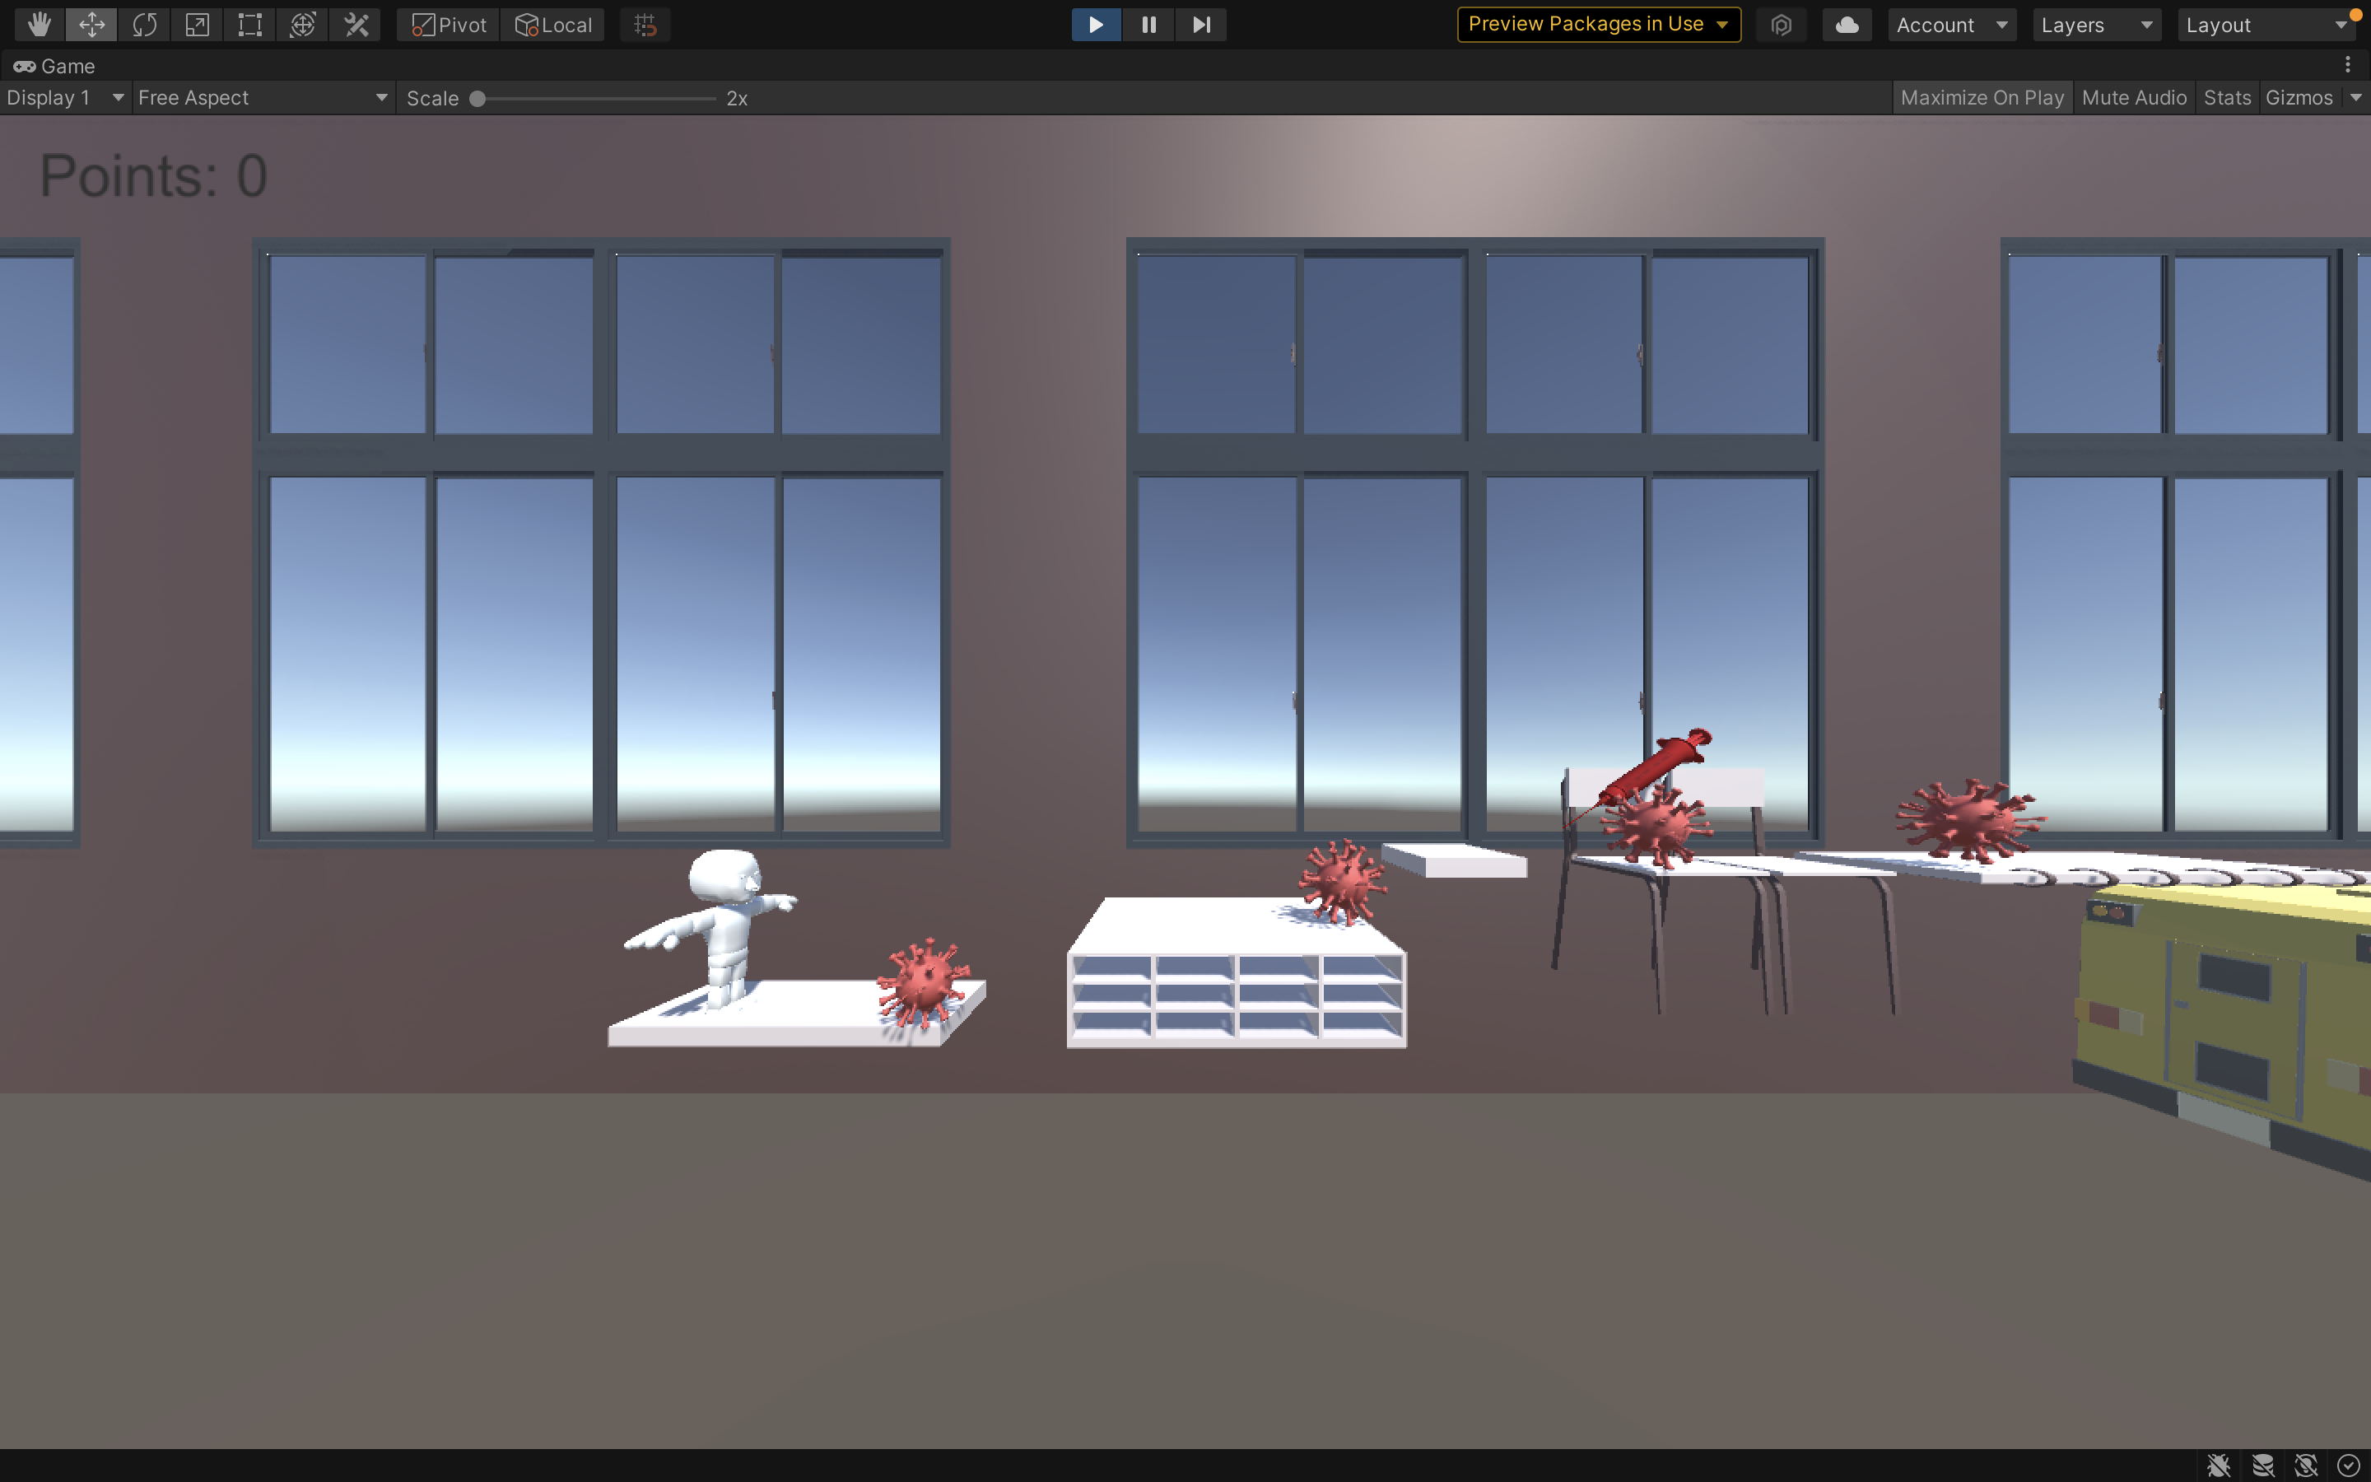Open the custom editor tools icon
The image size is (2371, 1482).
pyautogui.click(x=356, y=25)
